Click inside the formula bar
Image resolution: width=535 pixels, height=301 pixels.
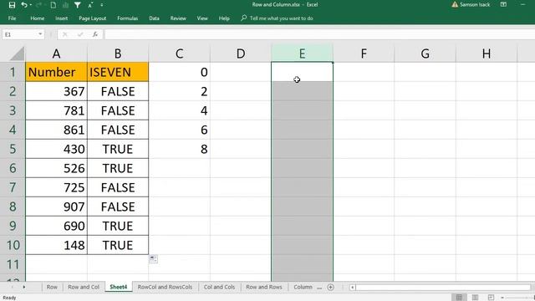[319, 34]
